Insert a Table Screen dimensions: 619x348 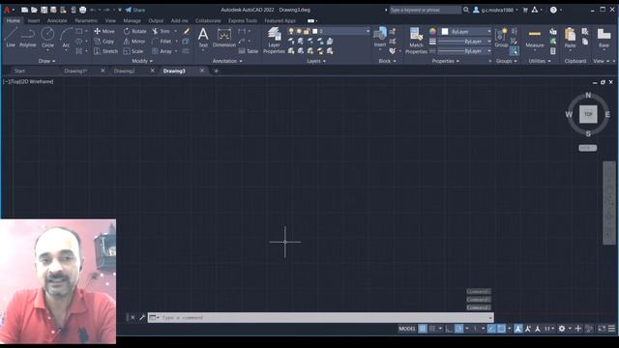point(249,51)
